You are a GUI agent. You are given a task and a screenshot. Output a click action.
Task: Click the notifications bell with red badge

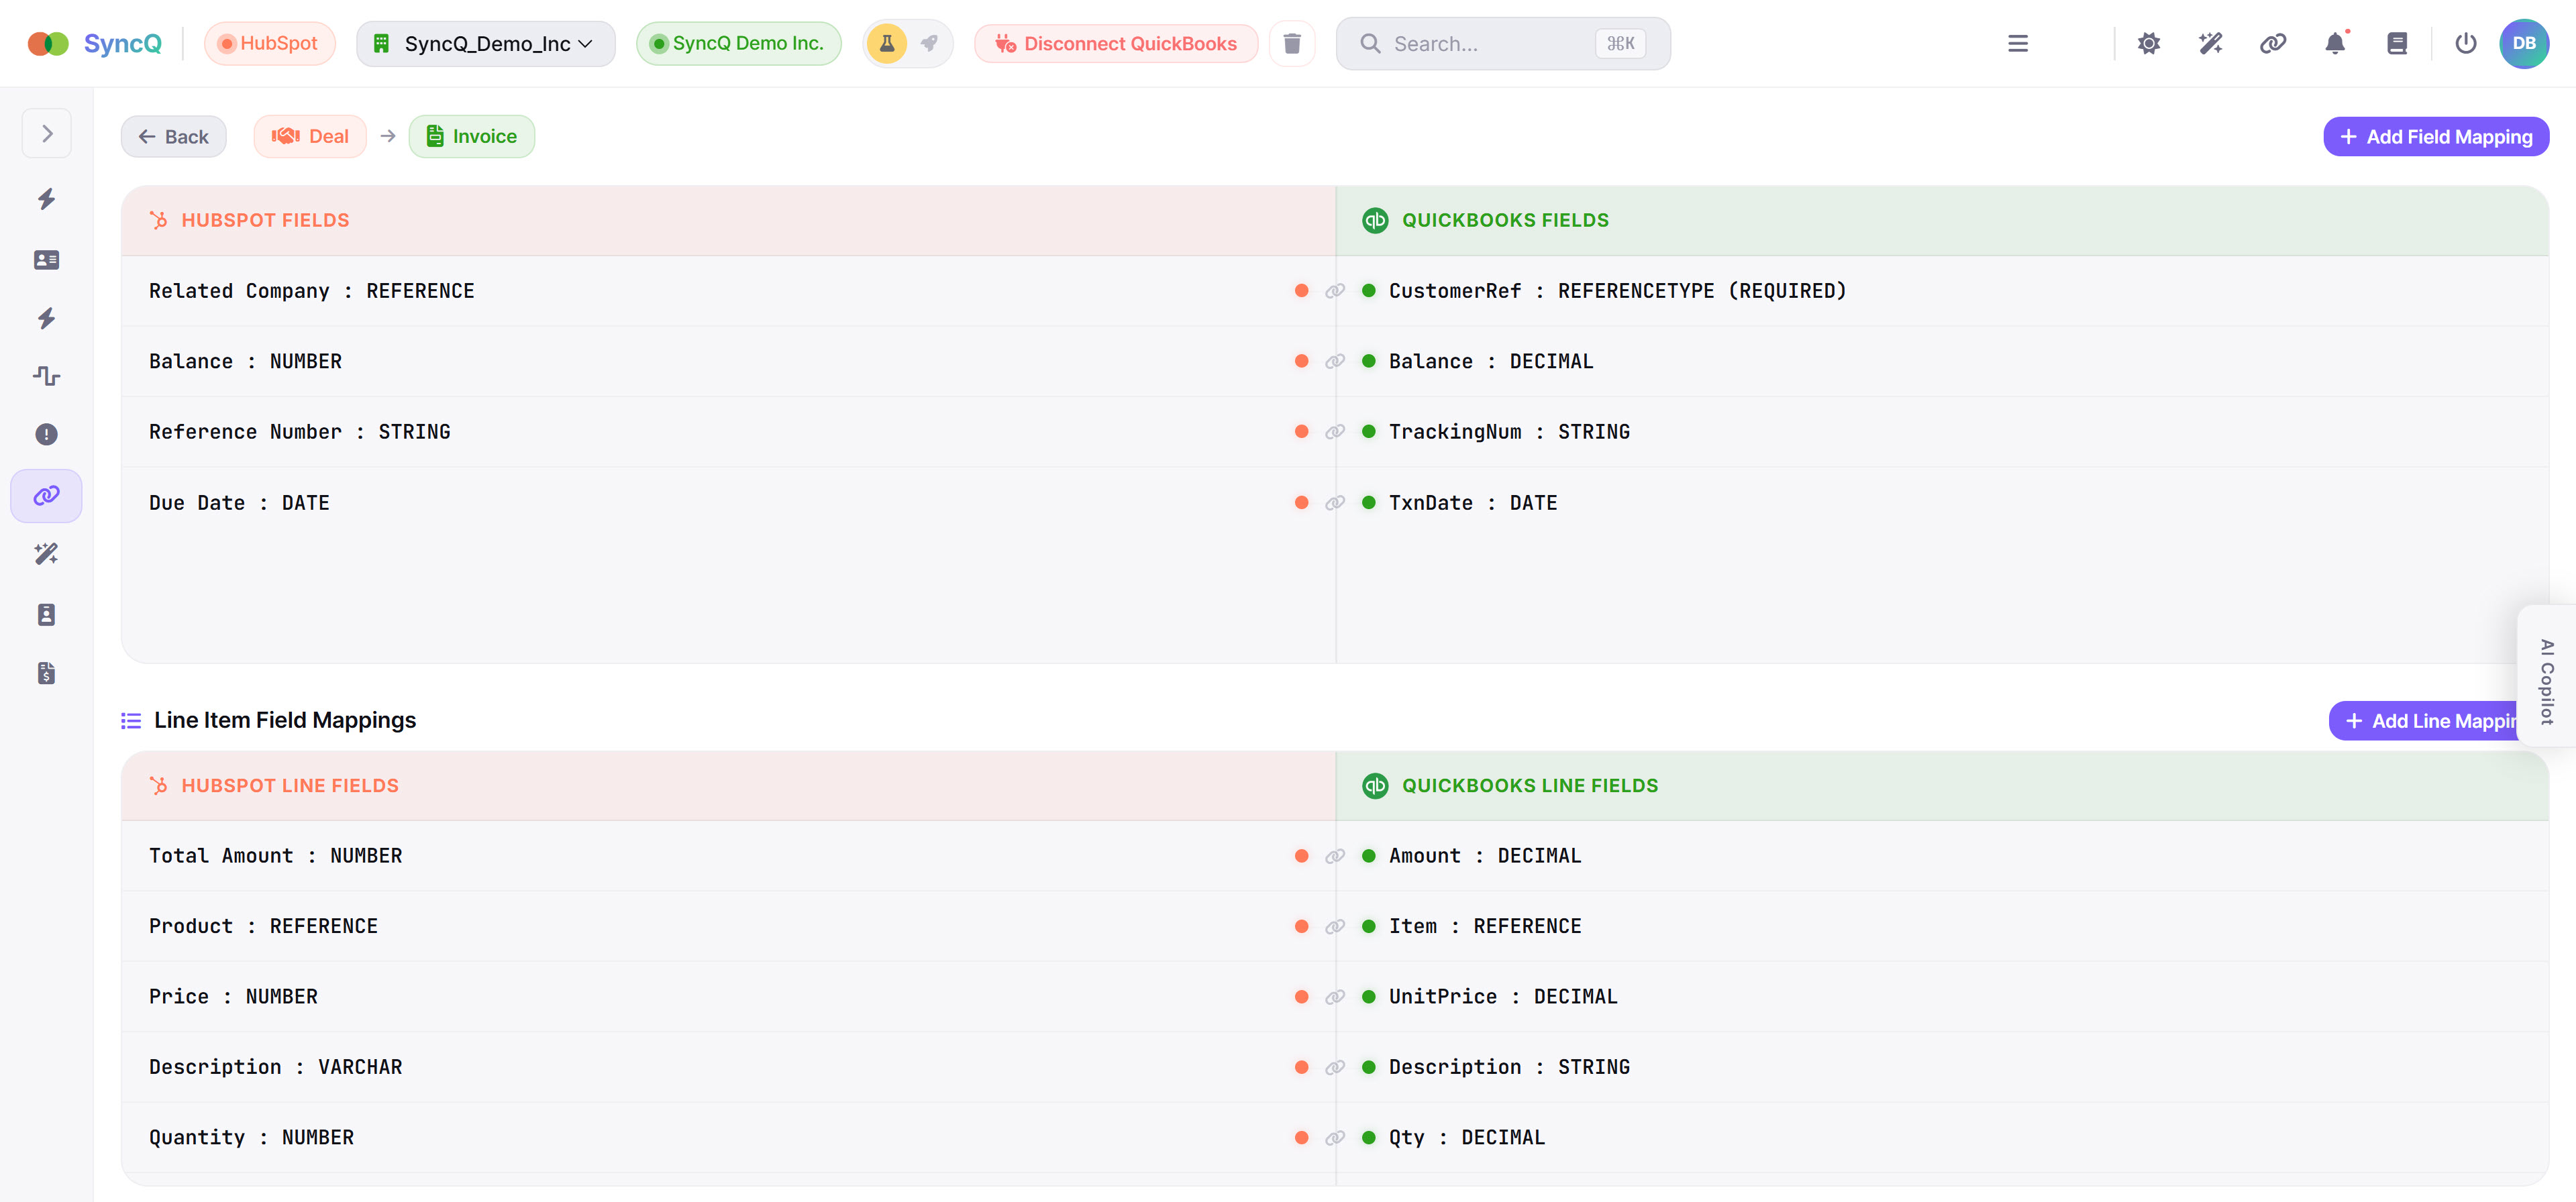[2335, 43]
